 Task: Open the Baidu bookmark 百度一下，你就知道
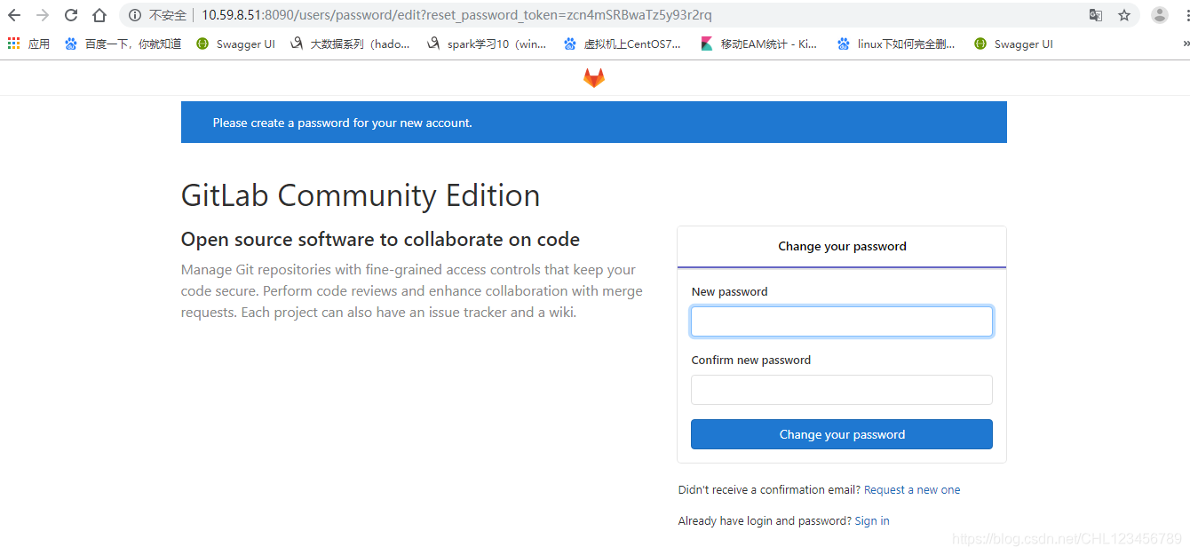point(123,44)
